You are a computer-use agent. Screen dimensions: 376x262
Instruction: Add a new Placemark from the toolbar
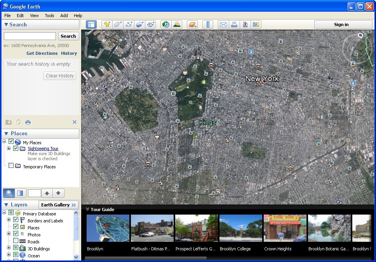point(107,24)
